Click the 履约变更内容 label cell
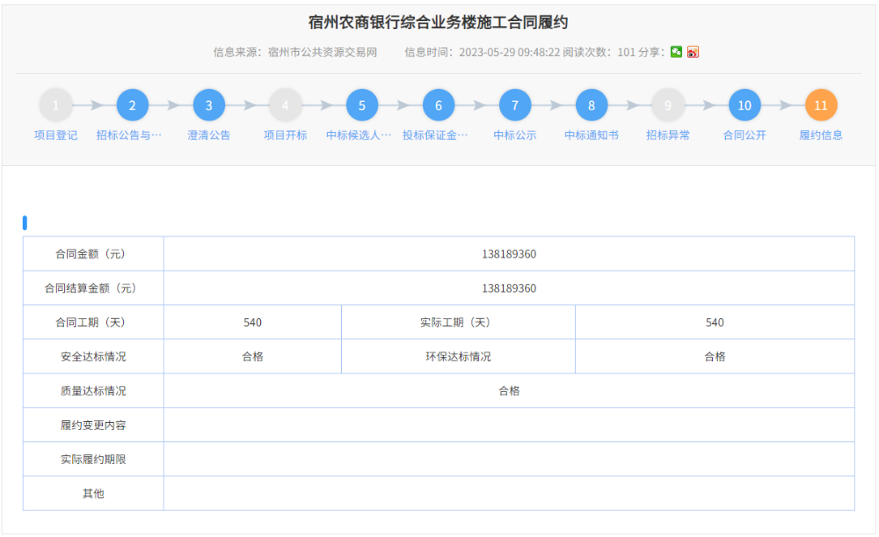 pyautogui.click(x=93, y=425)
